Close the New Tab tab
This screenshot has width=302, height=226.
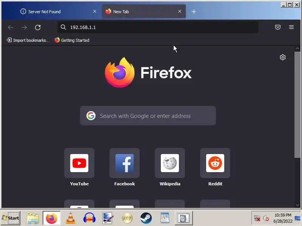pos(180,12)
